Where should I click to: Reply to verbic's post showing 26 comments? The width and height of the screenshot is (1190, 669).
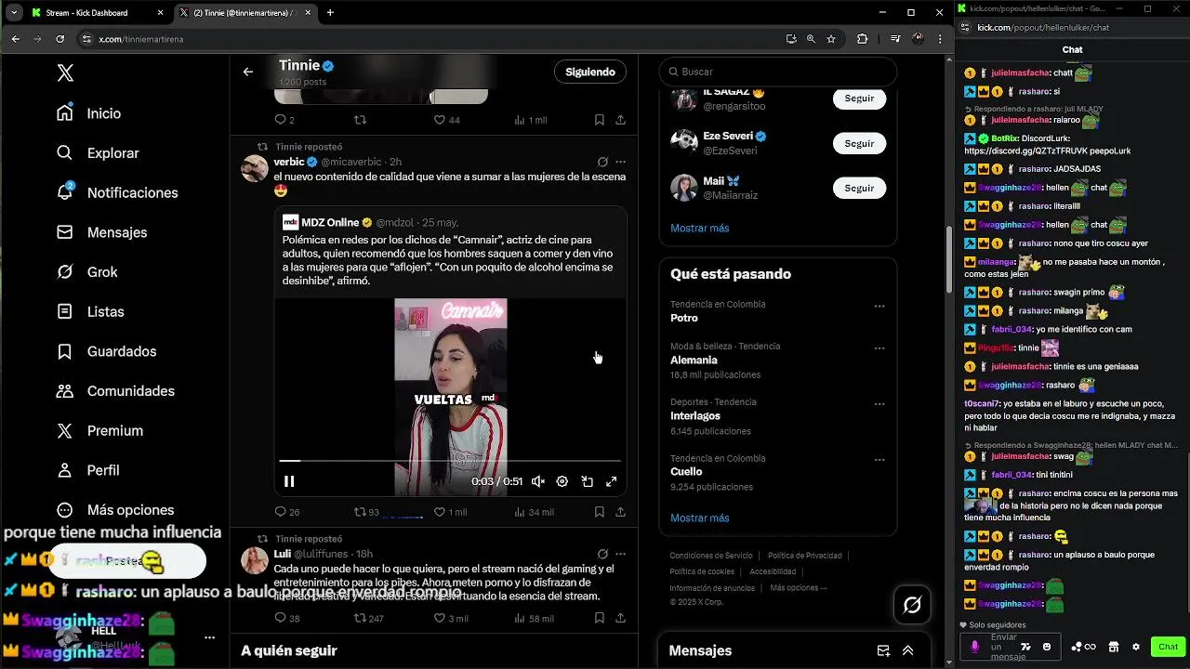point(287,512)
